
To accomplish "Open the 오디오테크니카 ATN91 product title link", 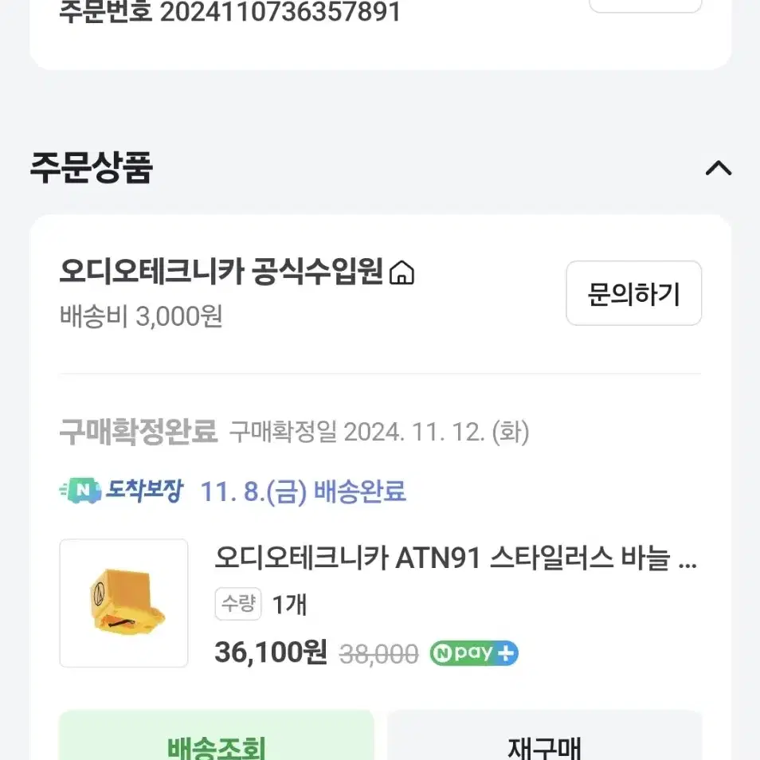I will click(x=455, y=558).
